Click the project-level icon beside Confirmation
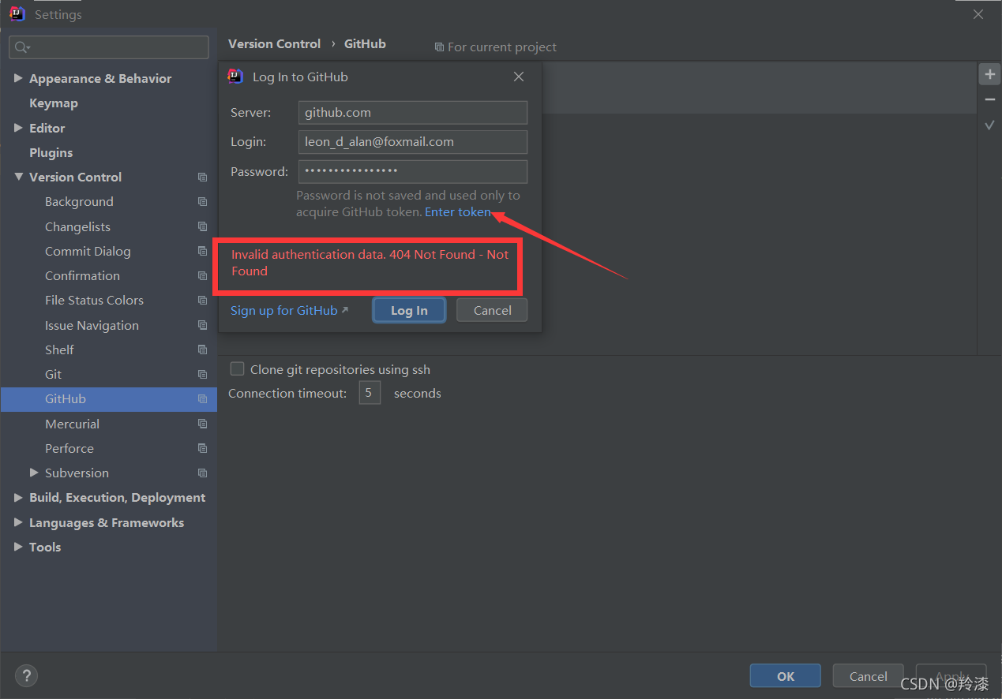 tap(203, 276)
